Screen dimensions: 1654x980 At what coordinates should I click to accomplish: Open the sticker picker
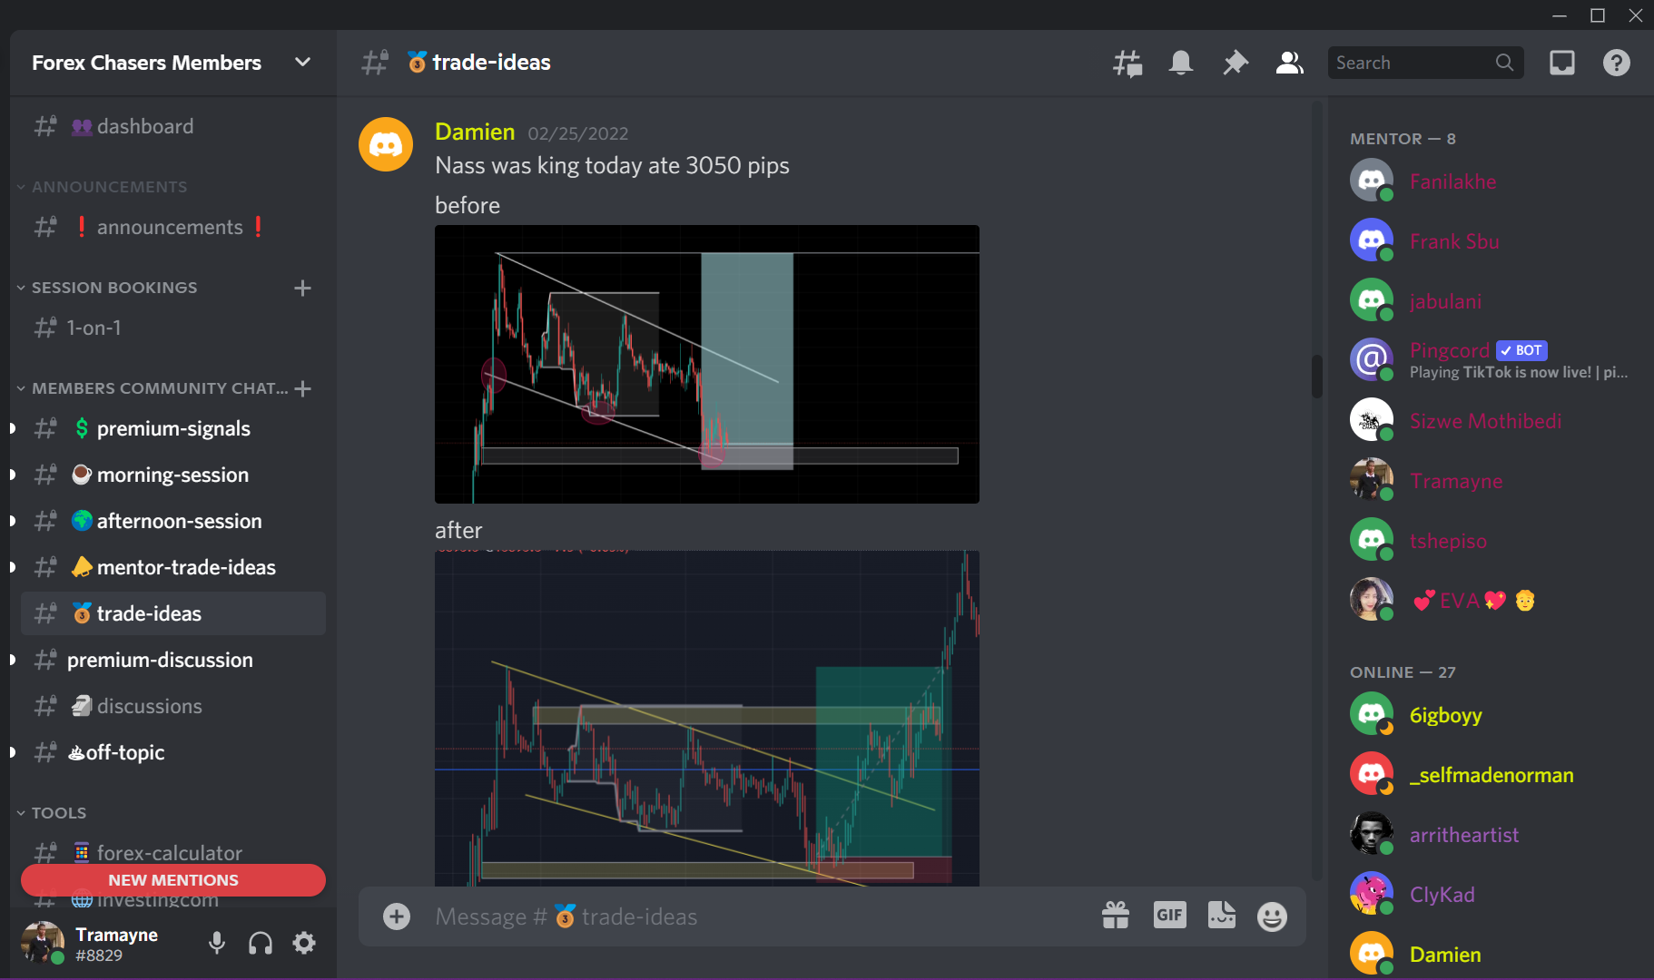click(x=1222, y=916)
